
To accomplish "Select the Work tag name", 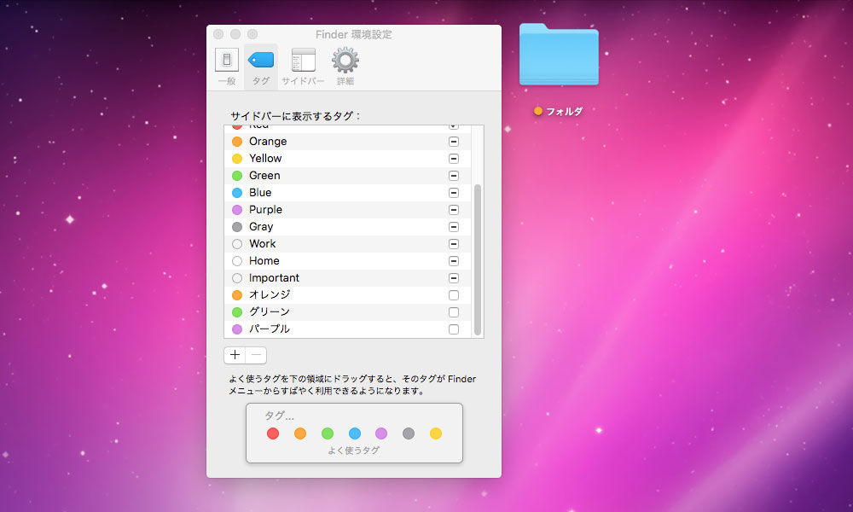I will (x=262, y=244).
